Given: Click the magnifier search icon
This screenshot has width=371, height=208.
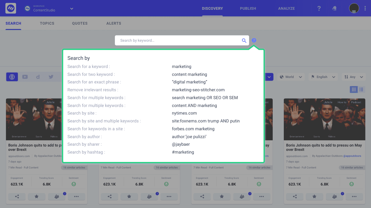Looking at the screenshot, I should pos(244,41).
